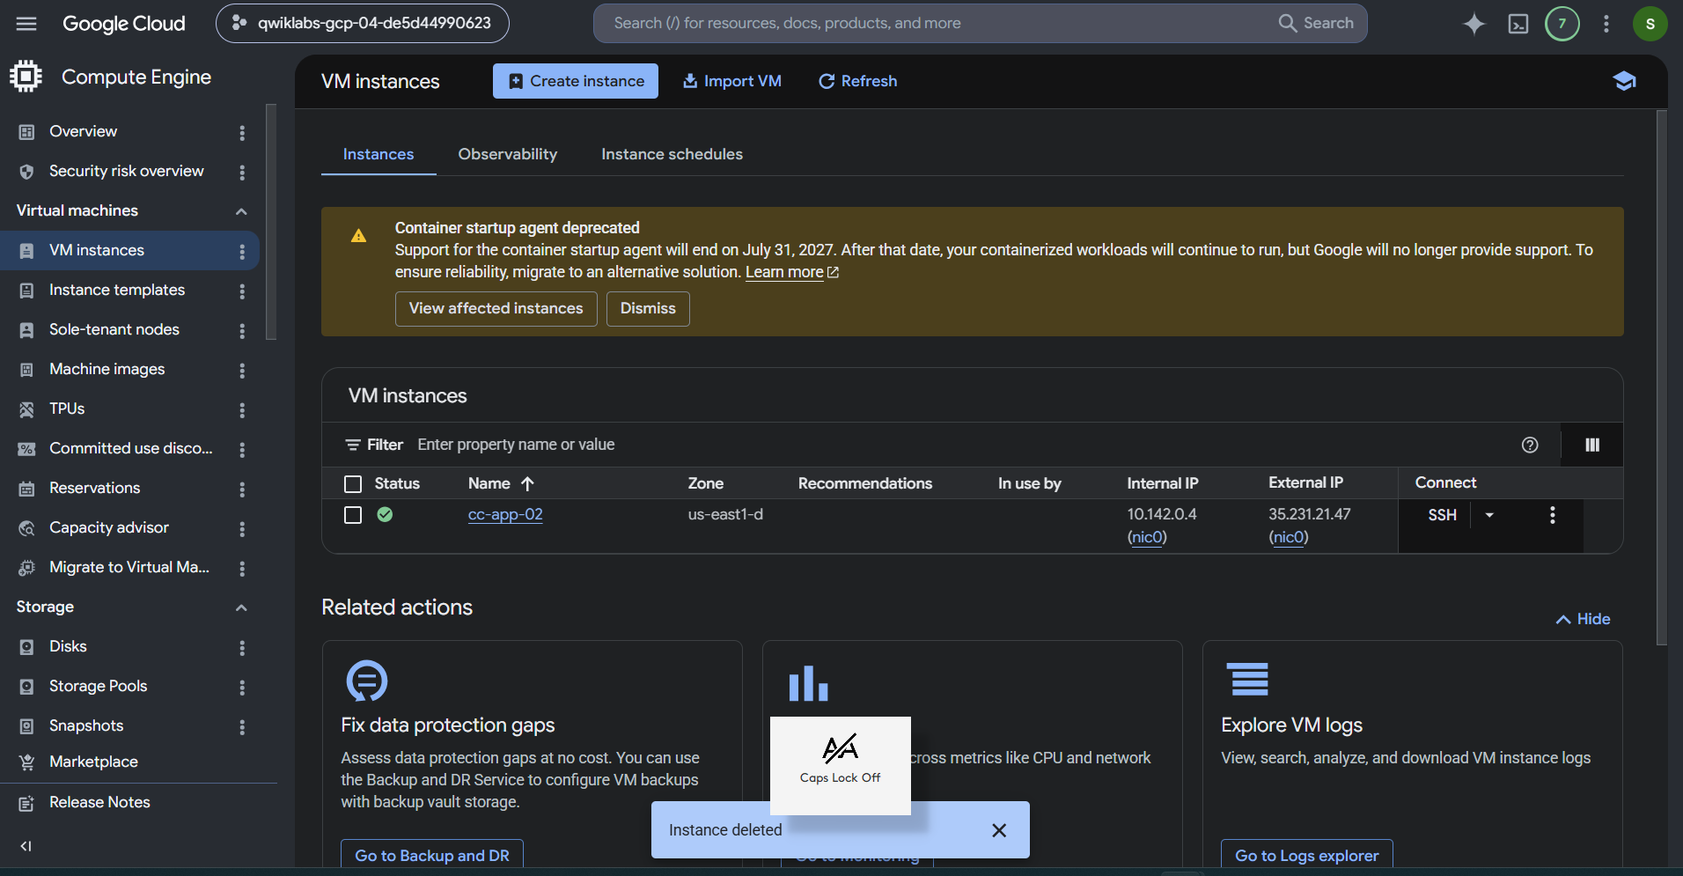The image size is (1683, 876).
Task: Click Go to Backup and DR
Action: [x=432, y=855]
